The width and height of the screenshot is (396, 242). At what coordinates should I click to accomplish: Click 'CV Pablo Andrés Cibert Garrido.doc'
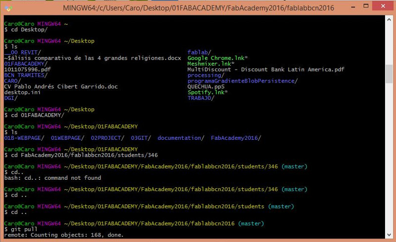[61, 86]
